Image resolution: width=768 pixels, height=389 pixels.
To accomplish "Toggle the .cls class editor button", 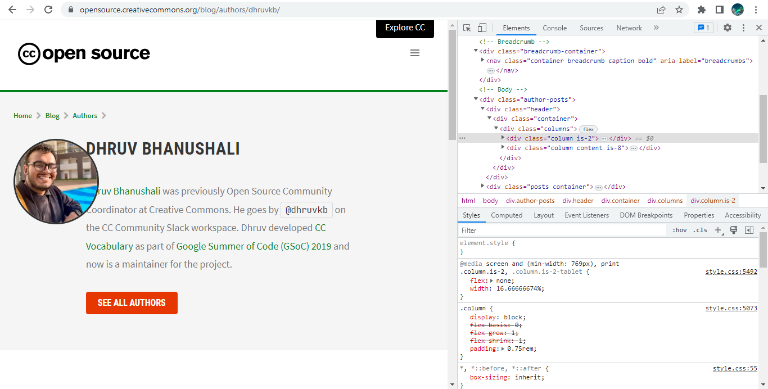I will pos(700,230).
